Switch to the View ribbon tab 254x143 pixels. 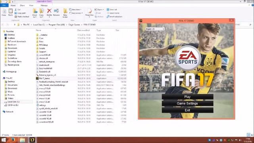pos(31,5)
